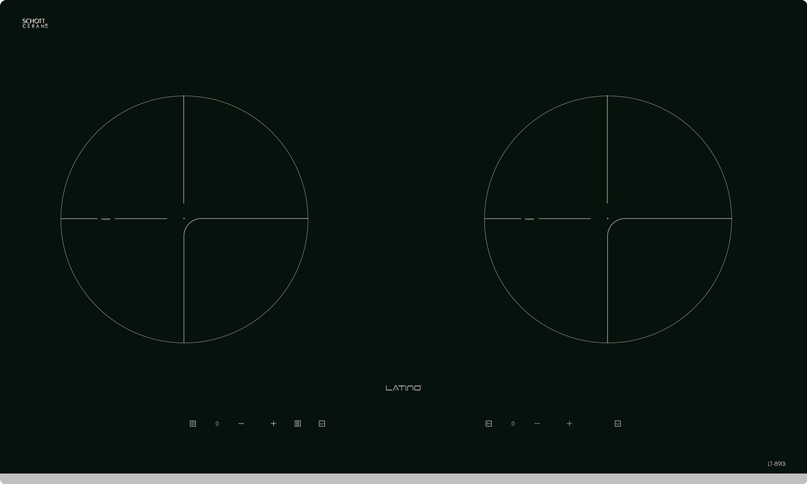
Task: Click the Inverter label on left zone
Action: point(106,218)
